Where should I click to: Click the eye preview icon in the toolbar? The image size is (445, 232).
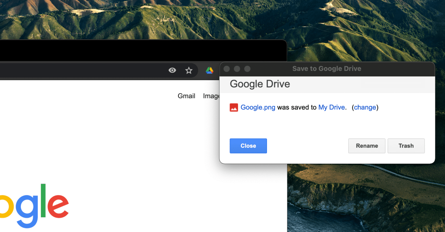(172, 70)
